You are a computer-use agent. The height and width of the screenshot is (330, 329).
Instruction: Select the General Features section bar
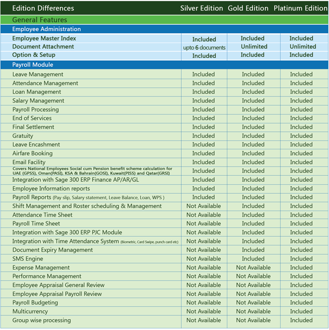point(164,20)
